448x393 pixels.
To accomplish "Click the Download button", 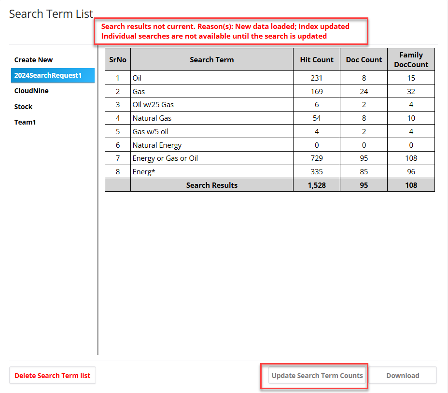I will (403, 375).
